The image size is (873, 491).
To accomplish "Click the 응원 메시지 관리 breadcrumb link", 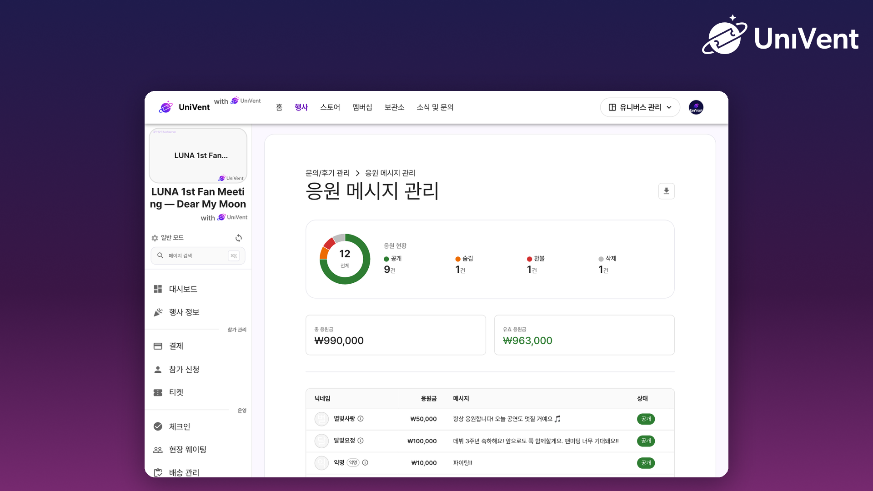I will [x=390, y=173].
